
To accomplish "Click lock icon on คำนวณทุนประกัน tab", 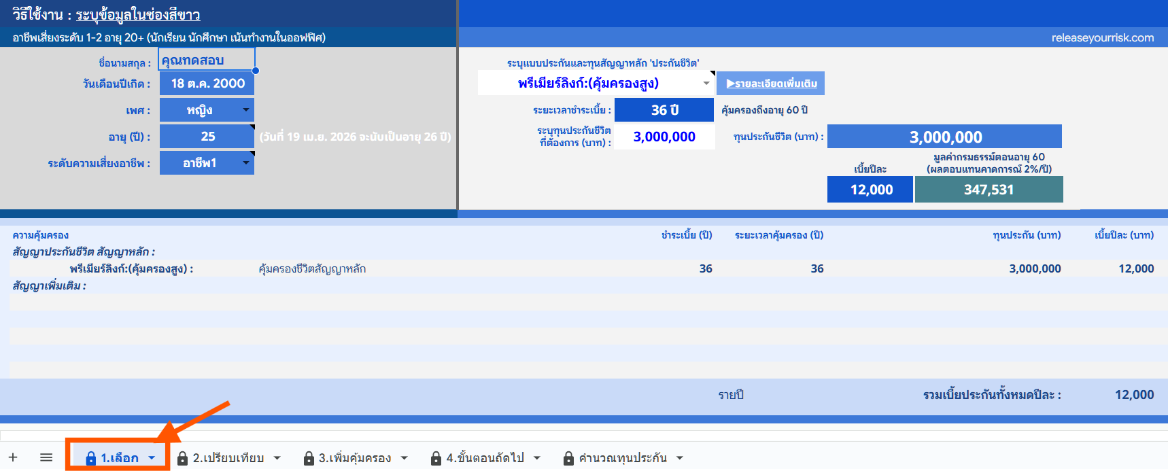I will click(568, 459).
